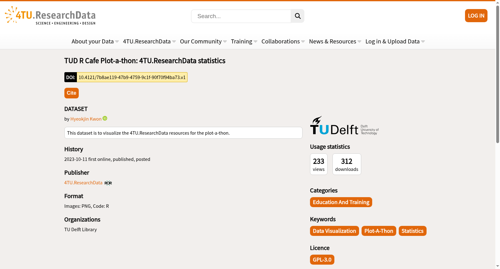The width and height of the screenshot is (500, 269).
Task: Open the Training dropdown menu
Action: pos(244,41)
